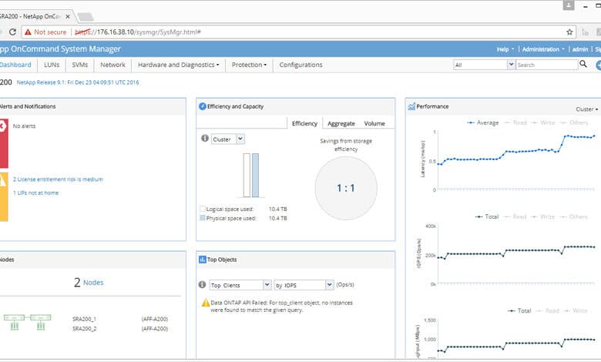Click the NetApp Release 9.1 link
The height and width of the screenshot is (362, 601).
pos(78,82)
